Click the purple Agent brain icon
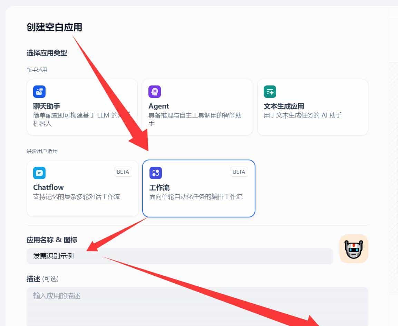This screenshot has width=398, height=326. click(x=155, y=91)
